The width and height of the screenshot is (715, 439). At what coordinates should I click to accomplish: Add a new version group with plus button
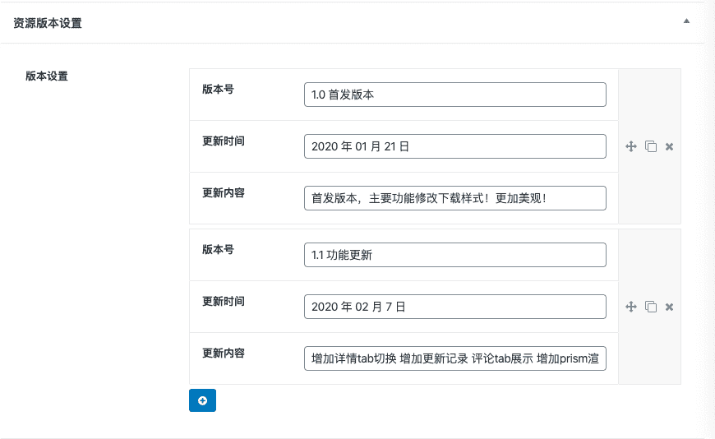click(202, 400)
